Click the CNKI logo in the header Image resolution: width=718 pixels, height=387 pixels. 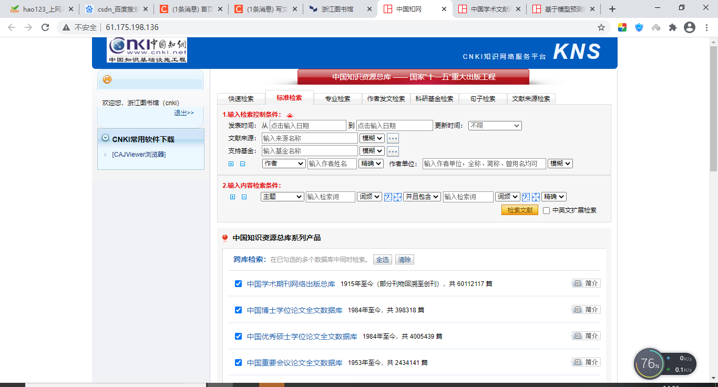pos(147,50)
